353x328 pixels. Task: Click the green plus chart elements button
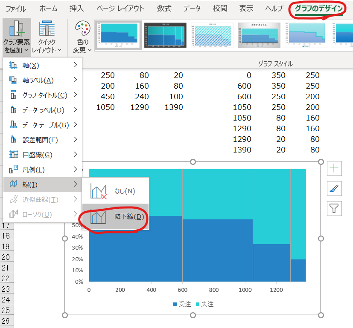point(334,168)
